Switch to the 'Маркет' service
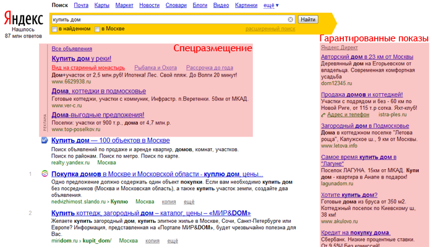The height and width of the screenshot is (247, 433). pyautogui.click(x=124, y=5)
